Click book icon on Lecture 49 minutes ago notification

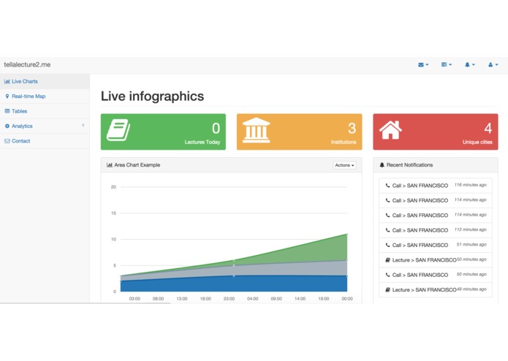click(387, 290)
